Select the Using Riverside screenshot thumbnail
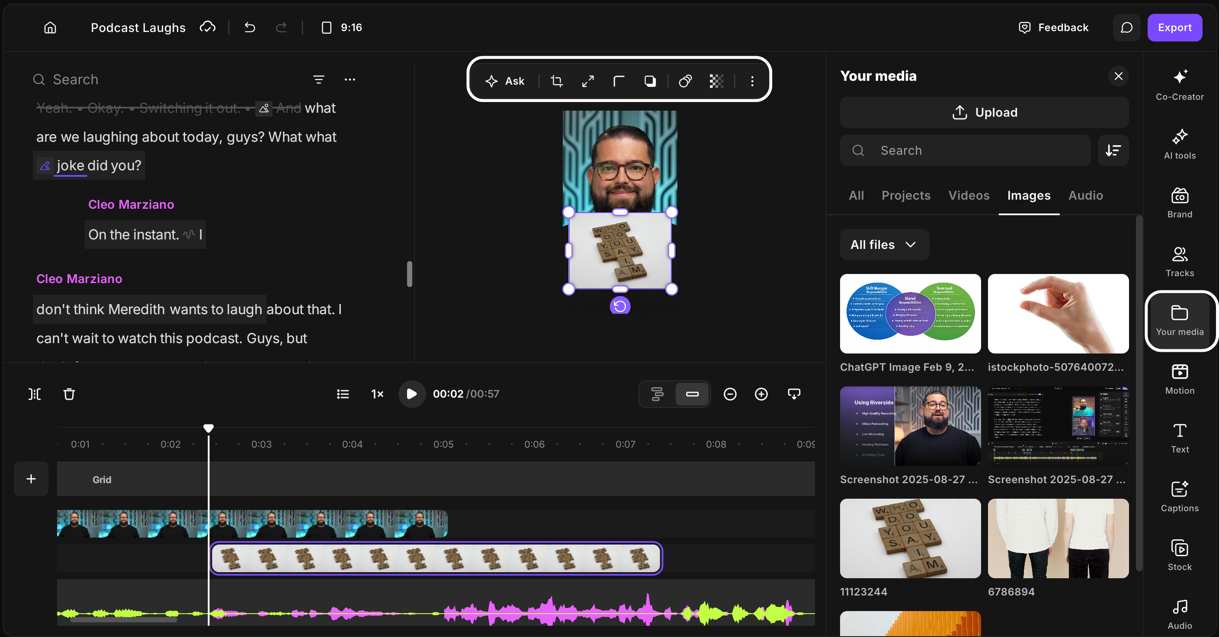 (910, 426)
